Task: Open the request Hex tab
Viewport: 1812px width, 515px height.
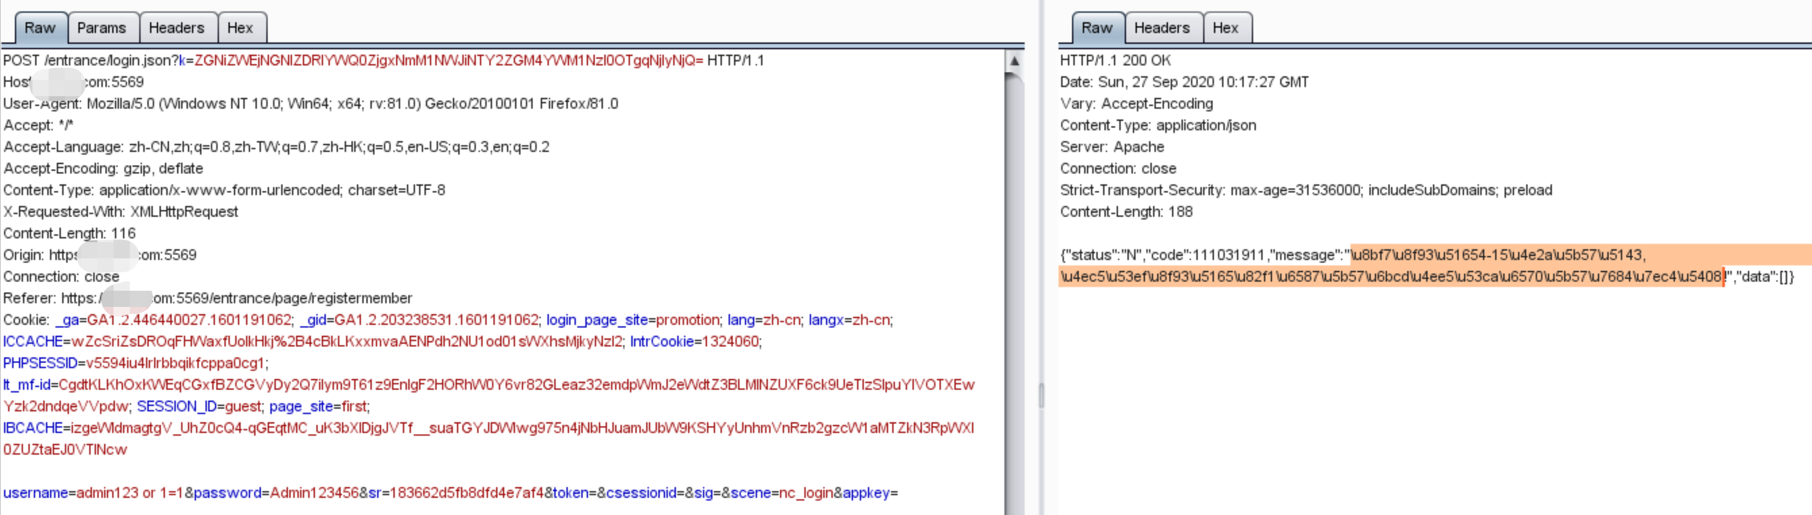Action: click(x=241, y=28)
